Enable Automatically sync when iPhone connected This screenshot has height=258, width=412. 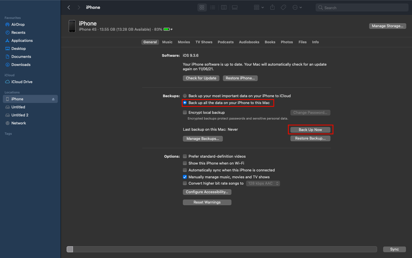[x=185, y=170]
